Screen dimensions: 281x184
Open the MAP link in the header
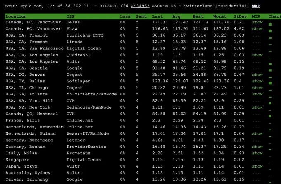[x=256, y=6]
